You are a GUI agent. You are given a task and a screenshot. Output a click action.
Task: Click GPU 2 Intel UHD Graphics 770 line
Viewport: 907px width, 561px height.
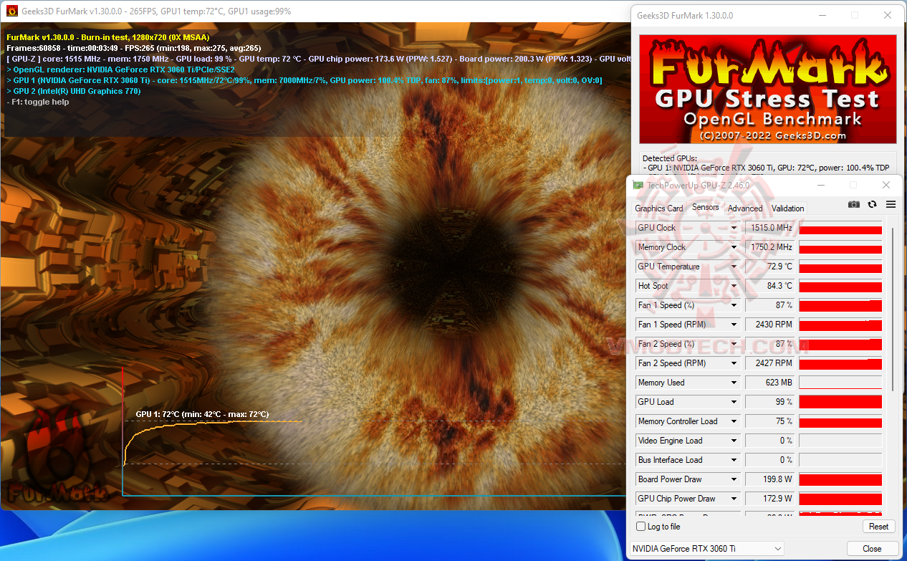[x=74, y=91]
